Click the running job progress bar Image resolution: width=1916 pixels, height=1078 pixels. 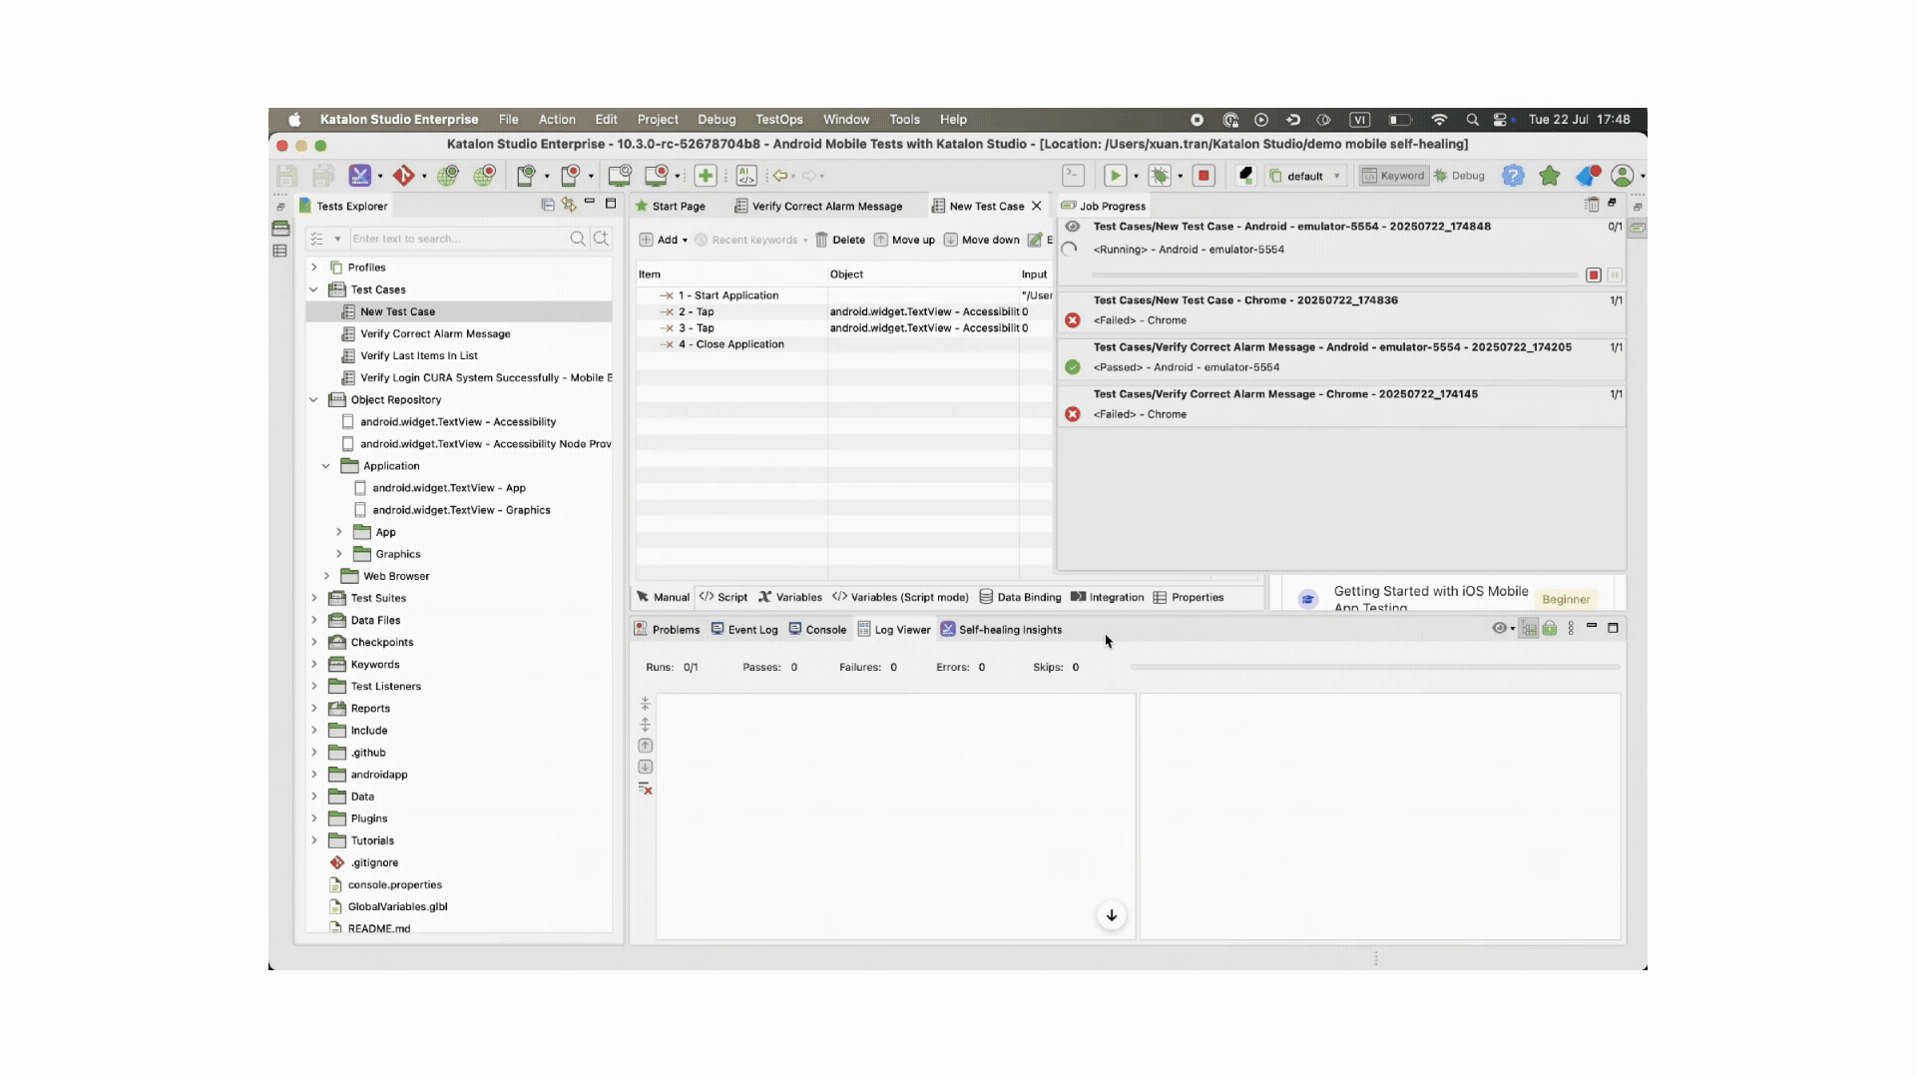[1334, 274]
